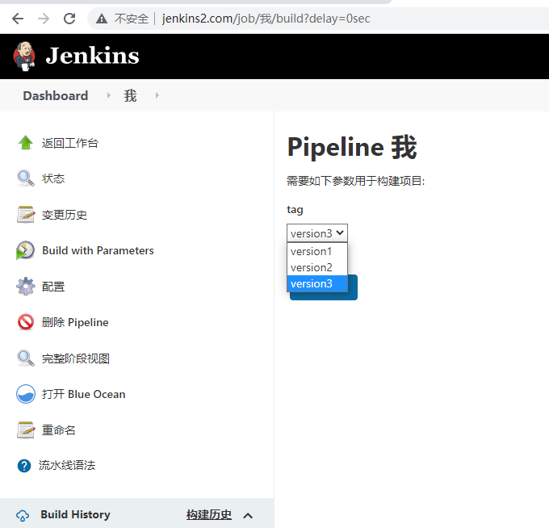Open the 返回工作台 link

[x=70, y=143]
